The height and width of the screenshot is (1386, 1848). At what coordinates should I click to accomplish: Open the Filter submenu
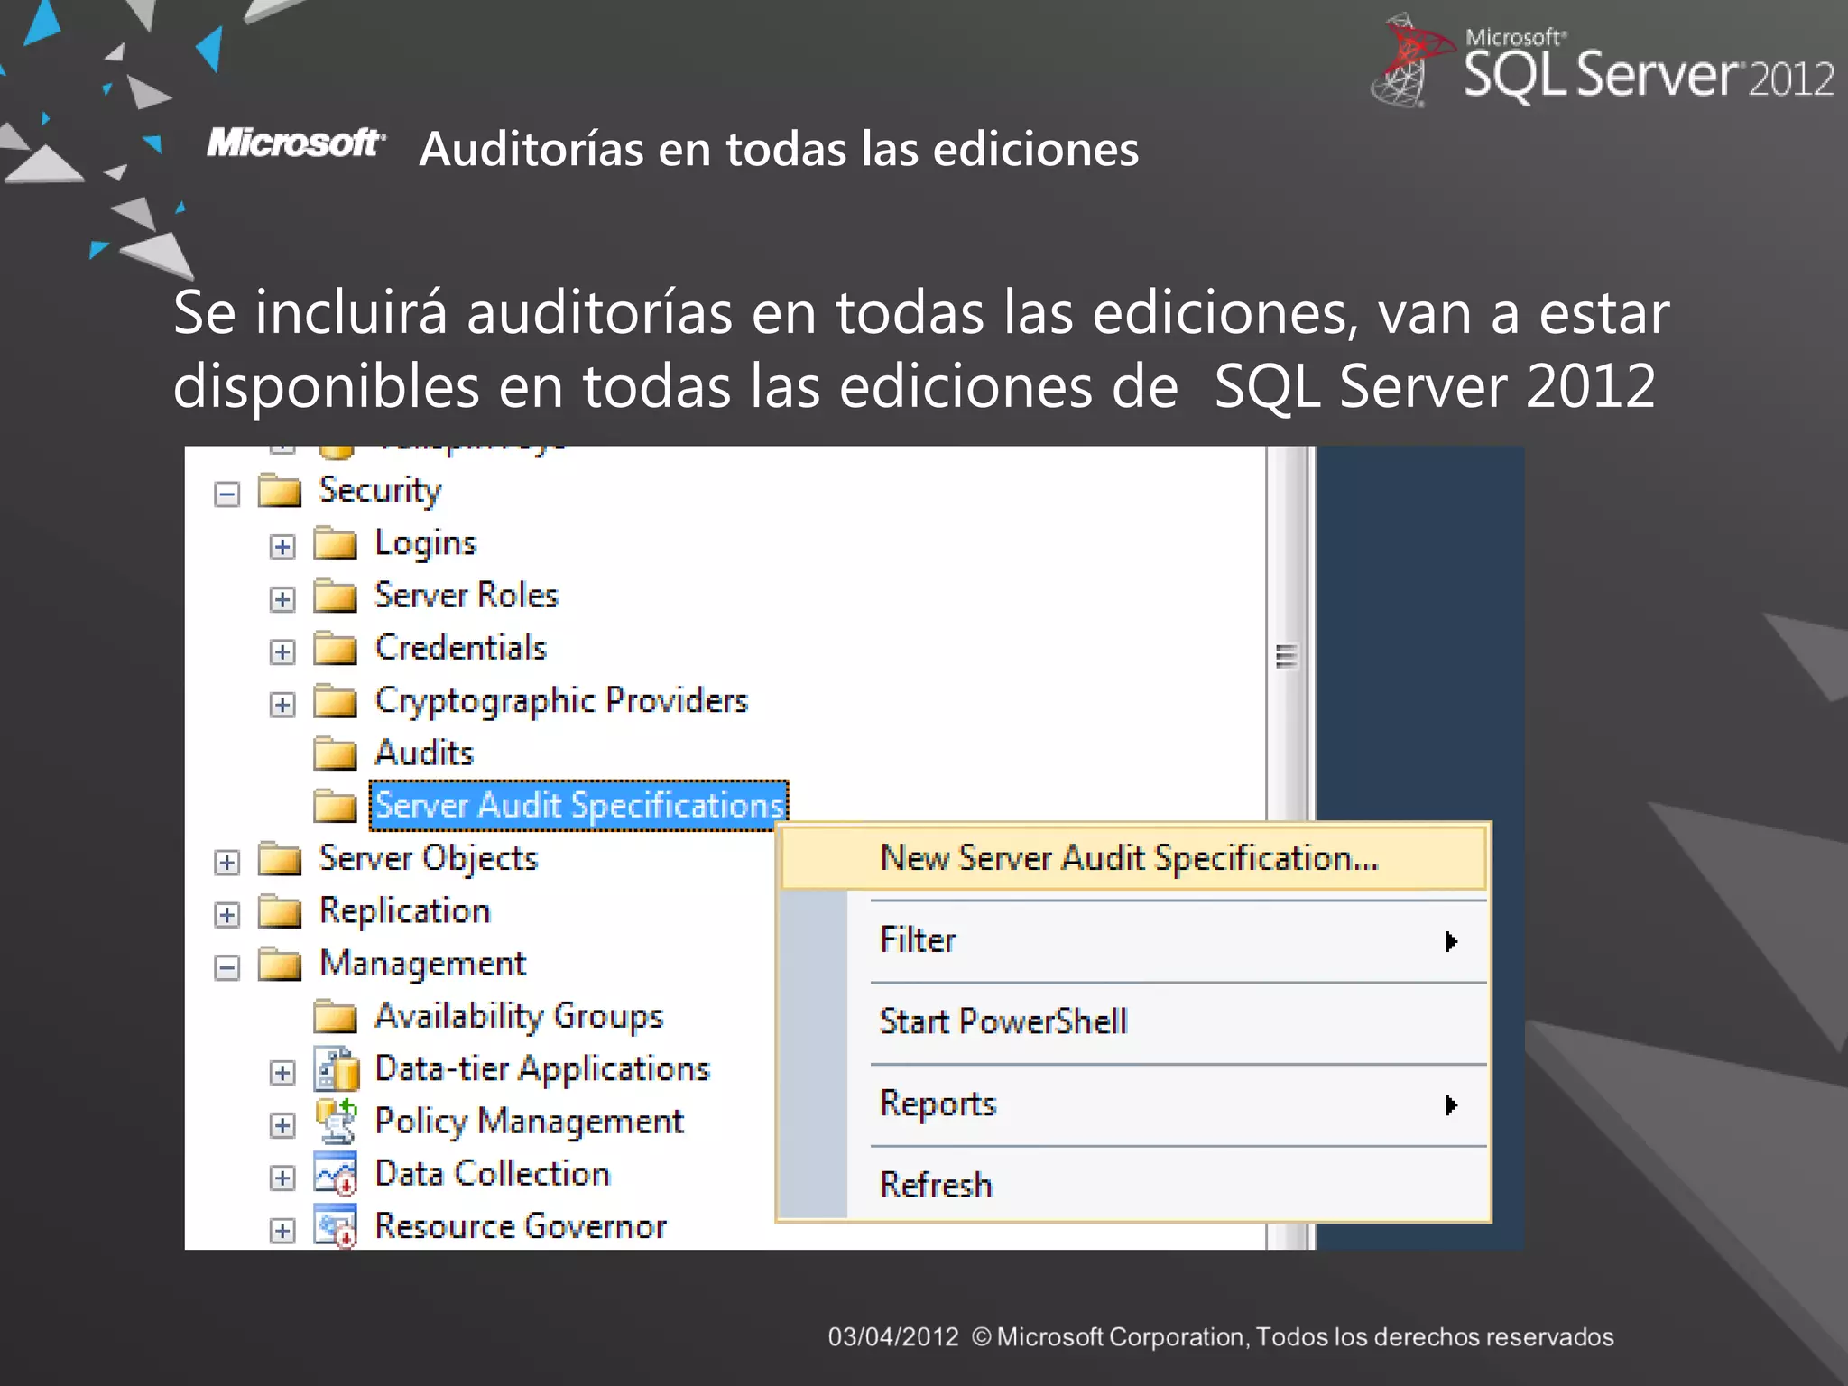[x=1133, y=941]
